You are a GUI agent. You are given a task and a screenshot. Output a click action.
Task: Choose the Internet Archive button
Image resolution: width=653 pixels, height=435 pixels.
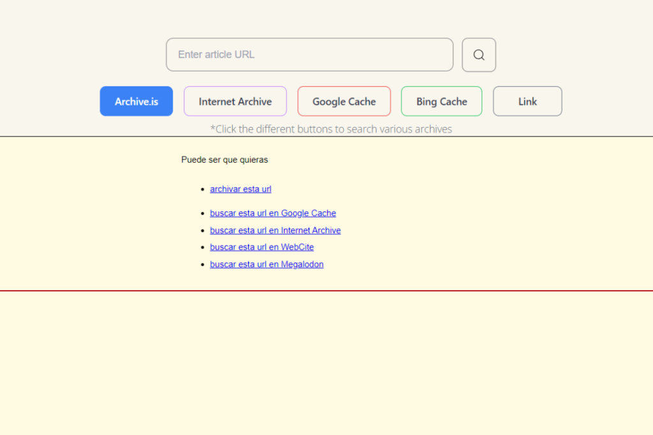pos(235,101)
